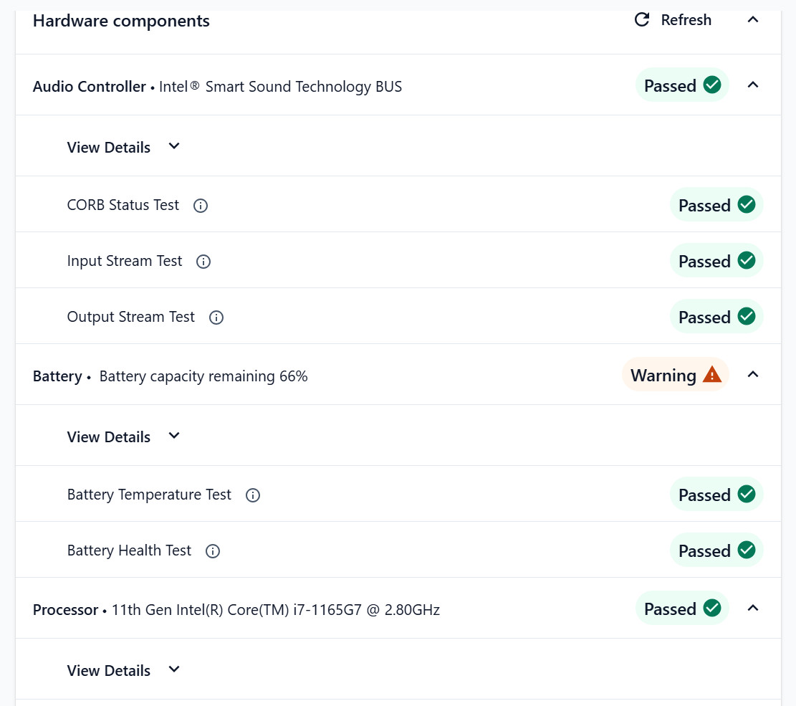Click the Battery warning triangle icon

(711, 375)
